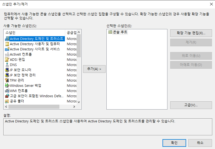The image size is (215, 149).
Task: Click the 아래로 이동(D) button
Action: point(191,65)
